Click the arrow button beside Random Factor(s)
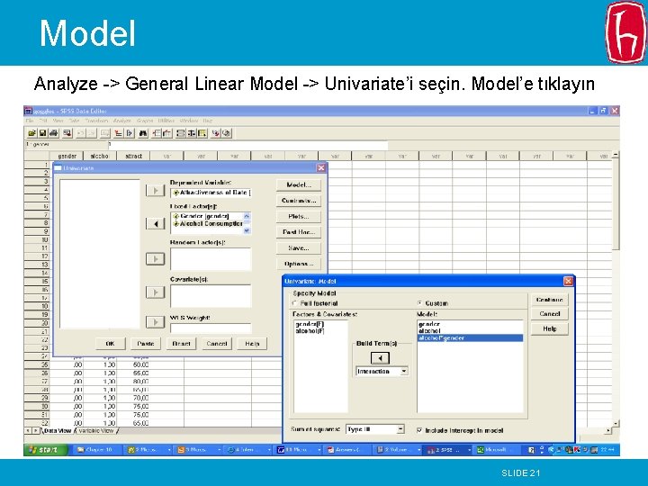 [x=156, y=259]
